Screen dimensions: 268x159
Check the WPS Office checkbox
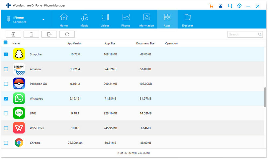pos(6,128)
